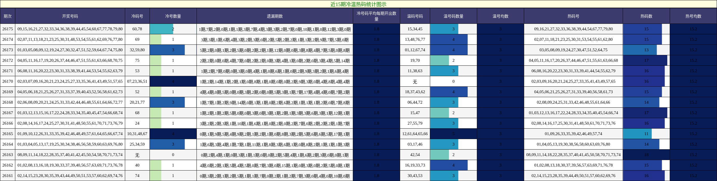Click the hot count bar showing 11
The width and height of the screenshot is (717, 181).
tap(637, 134)
